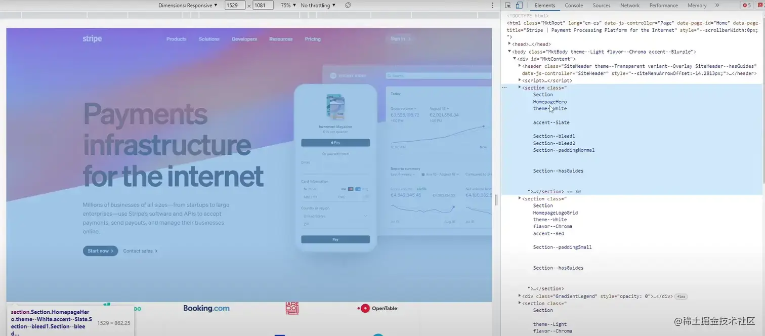Image resolution: width=765 pixels, height=336 pixels.
Task: Expand the head element node
Action: click(x=509, y=44)
